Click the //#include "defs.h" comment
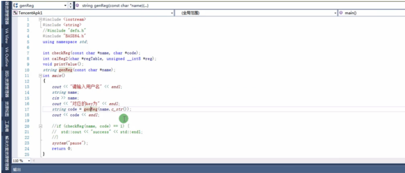This screenshot has width=405, height=173. click(64, 30)
